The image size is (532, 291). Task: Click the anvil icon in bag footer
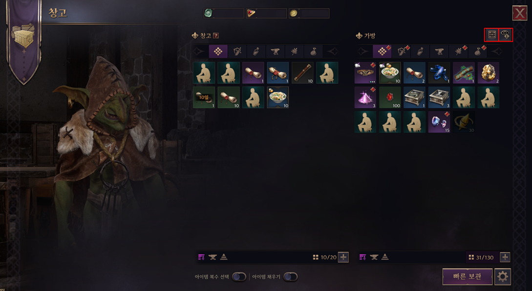tap(374, 257)
